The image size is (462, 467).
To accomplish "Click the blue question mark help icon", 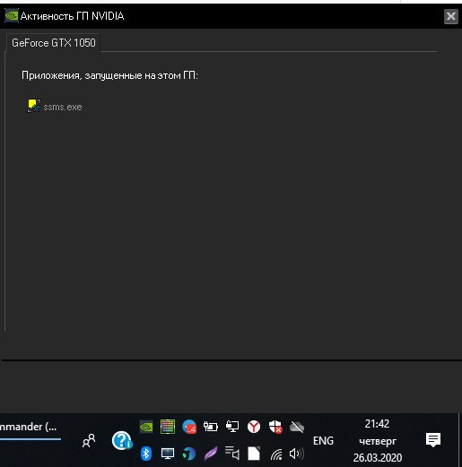I will point(122,440).
